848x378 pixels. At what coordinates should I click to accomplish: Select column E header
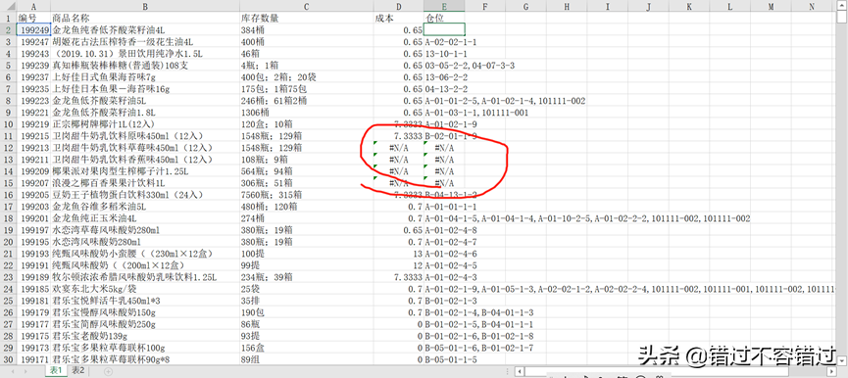(x=444, y=6)
